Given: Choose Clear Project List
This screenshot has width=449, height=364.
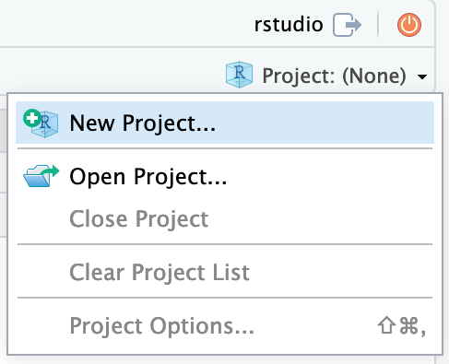Looking at the screenshot, I should [x=160, y=273].
